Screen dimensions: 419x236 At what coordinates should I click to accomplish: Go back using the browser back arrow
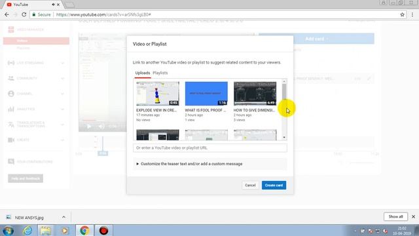pyautogui.click(x=7, y=14)
